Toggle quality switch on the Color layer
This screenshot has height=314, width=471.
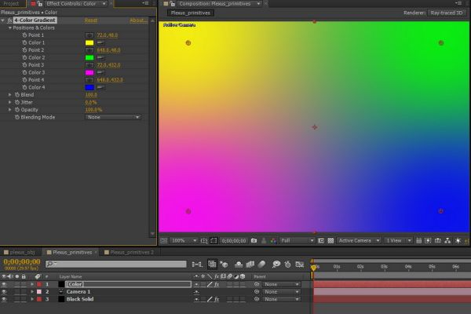click(x=210, y=284)
